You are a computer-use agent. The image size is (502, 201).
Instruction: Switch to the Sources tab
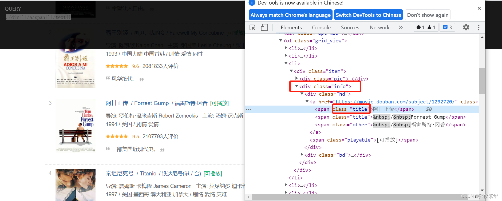(350, 27)
